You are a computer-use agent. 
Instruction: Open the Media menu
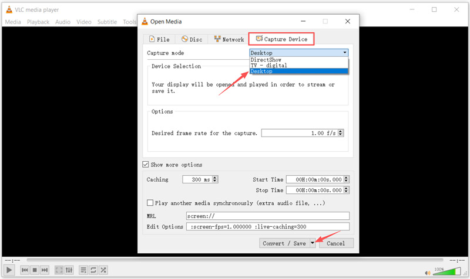[x=13, y=22]
